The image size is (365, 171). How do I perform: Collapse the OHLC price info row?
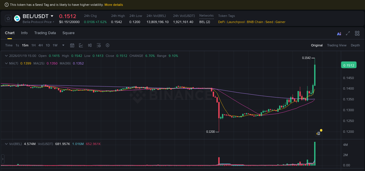pyautogui.click(x=6, y=55)
